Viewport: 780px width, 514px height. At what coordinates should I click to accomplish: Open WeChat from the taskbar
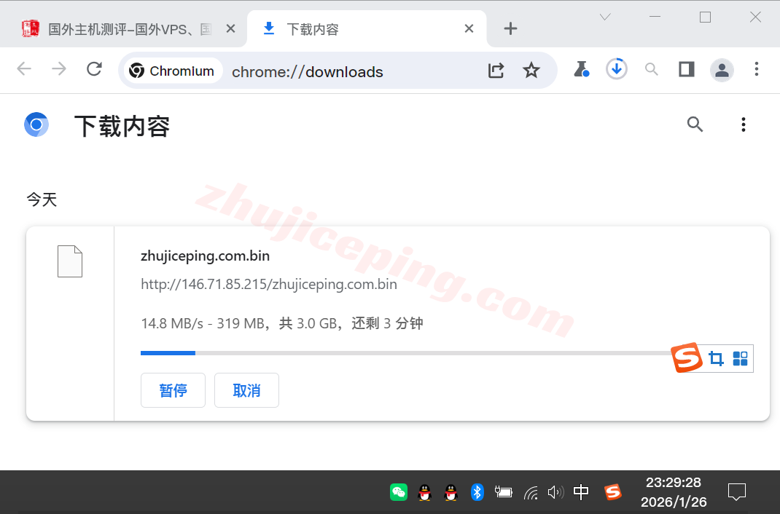(399, 492)
